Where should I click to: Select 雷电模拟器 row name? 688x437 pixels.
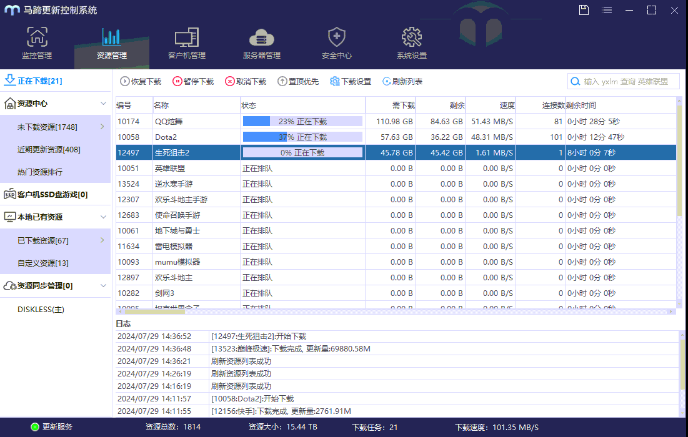[174, 247]
